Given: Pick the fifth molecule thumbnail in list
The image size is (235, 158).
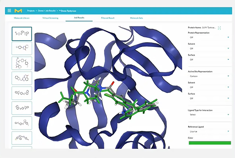Looking at the screenshot, I should (22, 93).
